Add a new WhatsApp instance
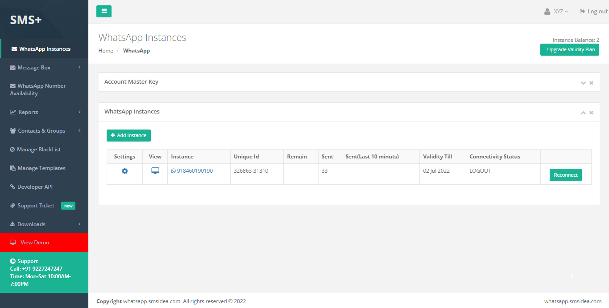Viewport: 609px width, 308px height. 128,135
